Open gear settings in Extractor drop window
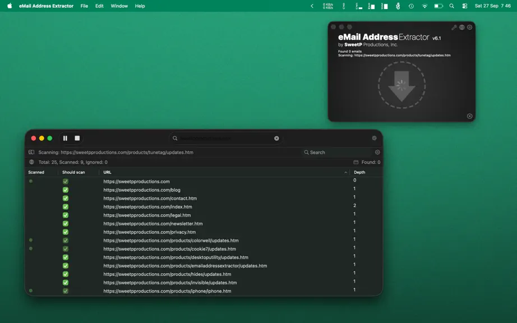Viewport: 517px width, 323px height. point(469,27)
